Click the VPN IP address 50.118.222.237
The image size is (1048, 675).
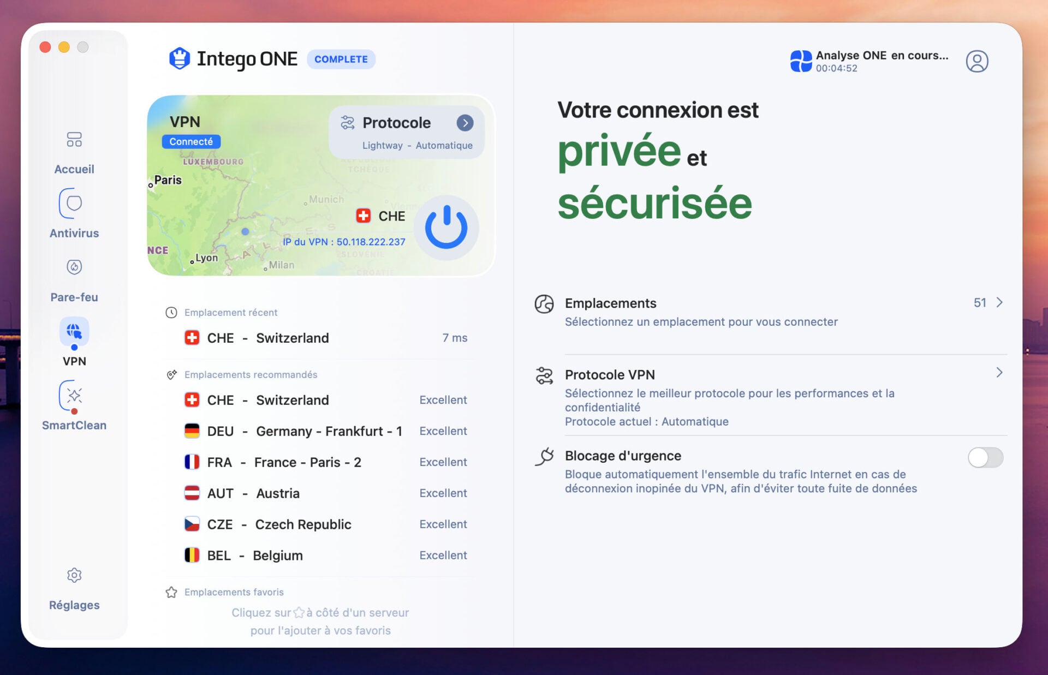(371, 242)
